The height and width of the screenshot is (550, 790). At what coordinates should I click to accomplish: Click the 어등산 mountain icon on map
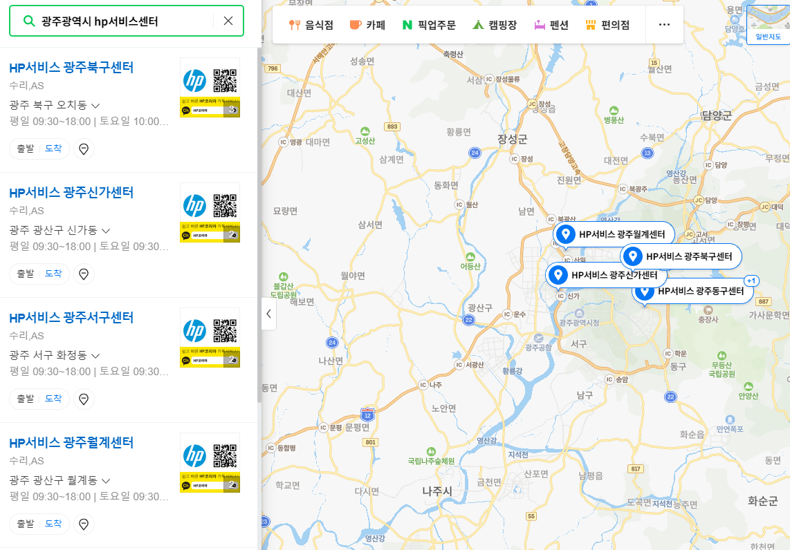[470, 256]
